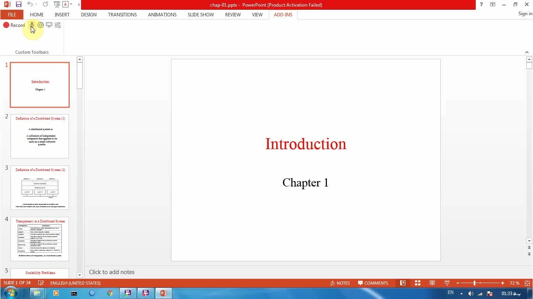Fit slide to current window icon
Screen dimensions: 533x299
click(x=527, y=283)
